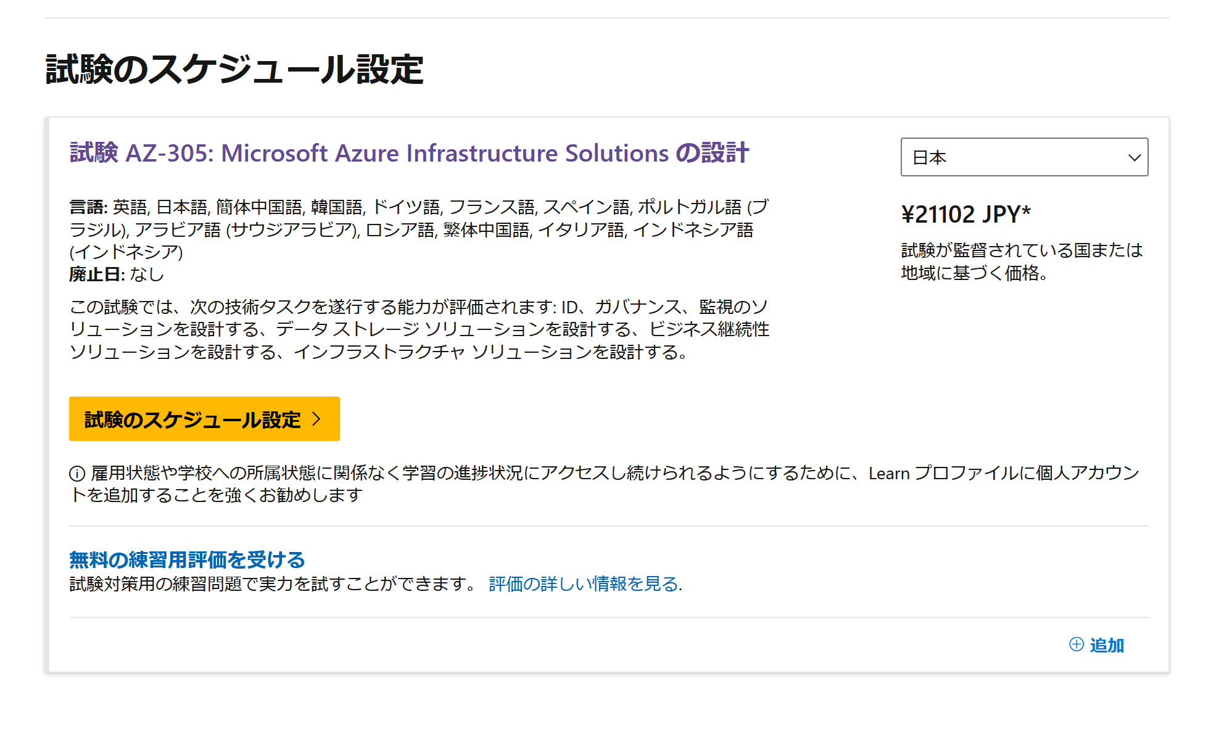Click the この試験では description paragraph
This screenshot has width=1232, height=729.
[420, 329]
